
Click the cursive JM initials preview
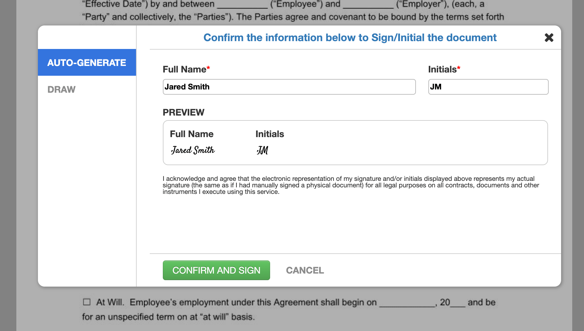pos(262,150)
